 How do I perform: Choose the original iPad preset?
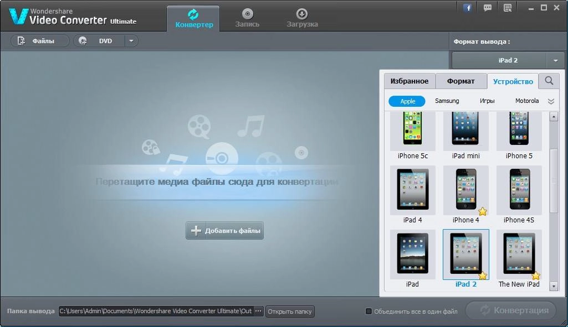[413, 259]
